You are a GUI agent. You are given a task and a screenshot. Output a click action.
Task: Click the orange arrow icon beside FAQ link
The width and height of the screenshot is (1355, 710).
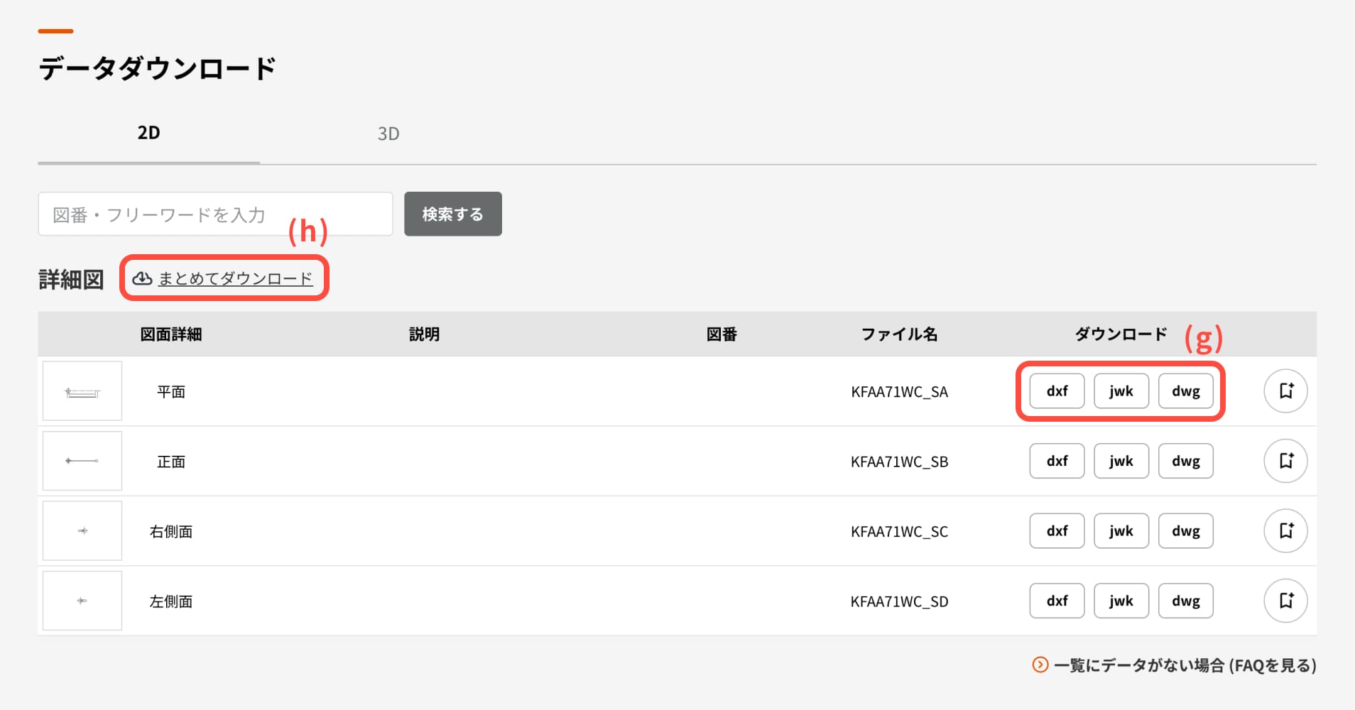pos(1040,665)
